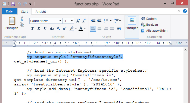Align text right
This screenshot has height=103, width=190.
pyautogui.click(x=106, y=29)
